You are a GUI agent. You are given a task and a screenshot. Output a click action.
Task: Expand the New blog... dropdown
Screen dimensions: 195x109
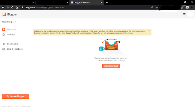(9, 22)
